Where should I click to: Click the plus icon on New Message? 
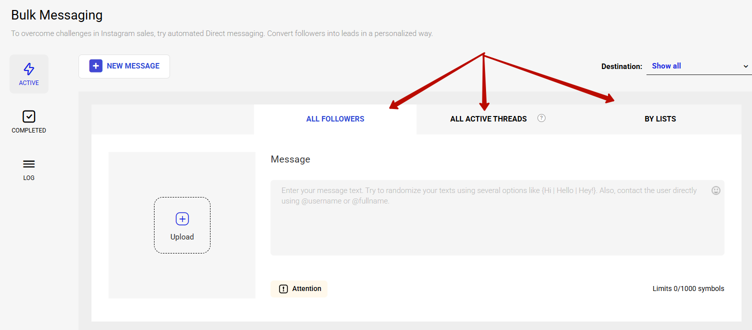[x=95, y=66]
